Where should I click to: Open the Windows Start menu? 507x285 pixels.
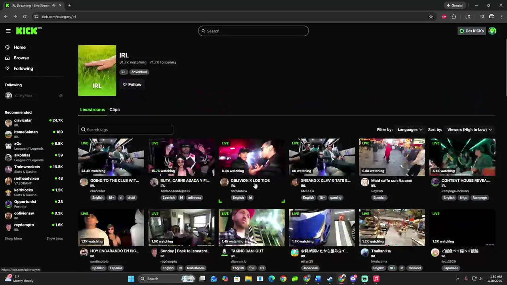tap(131, 279)
